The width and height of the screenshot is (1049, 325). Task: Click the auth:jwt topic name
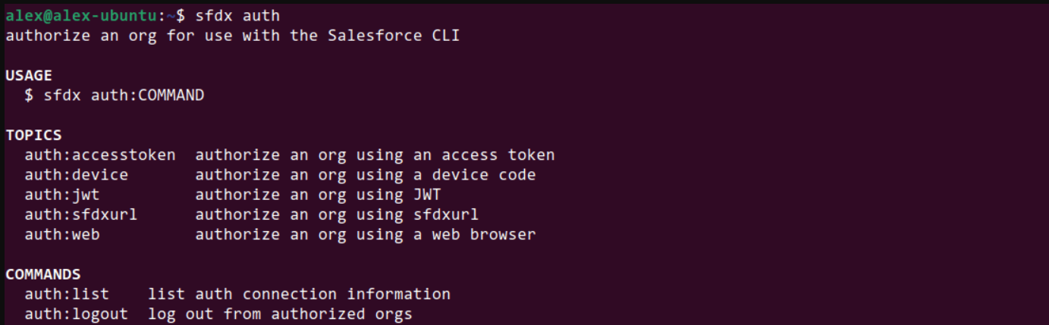point(62,195)
